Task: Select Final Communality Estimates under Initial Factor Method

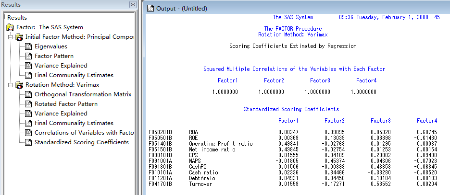Action: (74, 75)
